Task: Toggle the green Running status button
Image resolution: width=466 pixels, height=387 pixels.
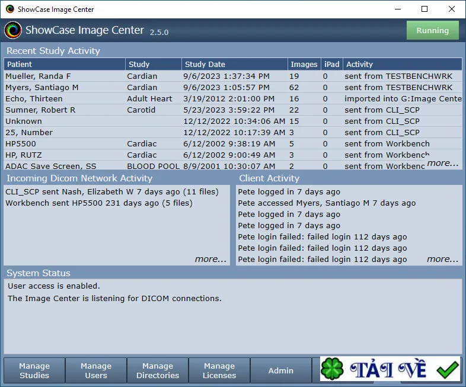Action: [432, 30]
